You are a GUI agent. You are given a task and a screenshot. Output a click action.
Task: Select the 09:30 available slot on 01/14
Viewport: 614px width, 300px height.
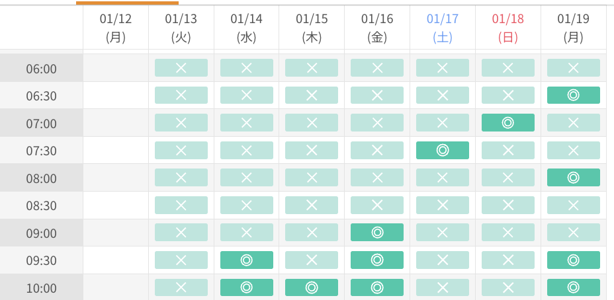click(246, 260)
